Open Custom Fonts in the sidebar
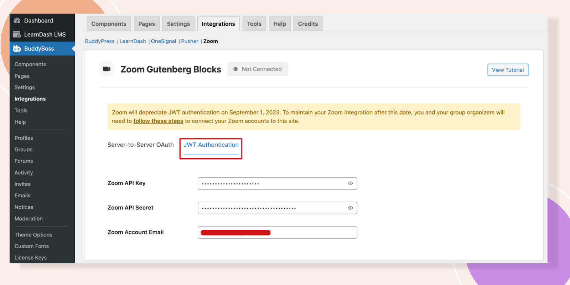 pos(31,246)
